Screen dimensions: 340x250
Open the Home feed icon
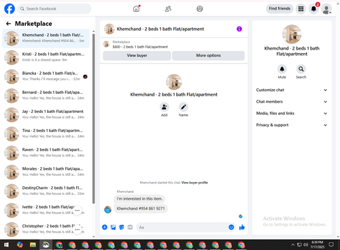tap(136, 9)
